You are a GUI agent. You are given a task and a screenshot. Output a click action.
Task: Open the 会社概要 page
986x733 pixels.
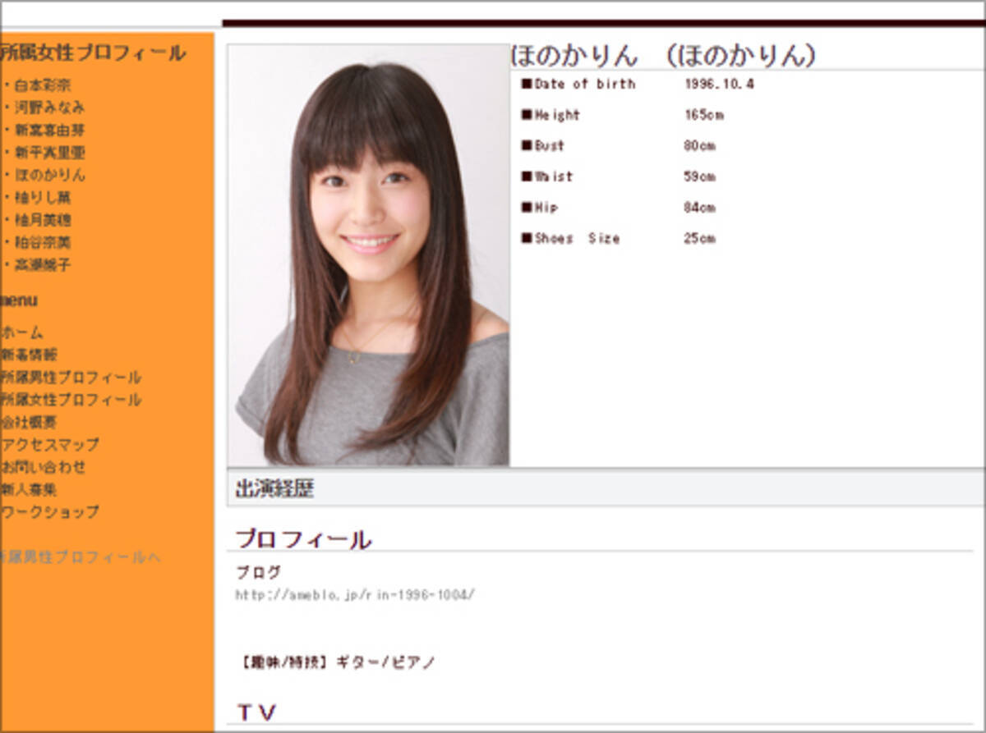click(30, 422)
